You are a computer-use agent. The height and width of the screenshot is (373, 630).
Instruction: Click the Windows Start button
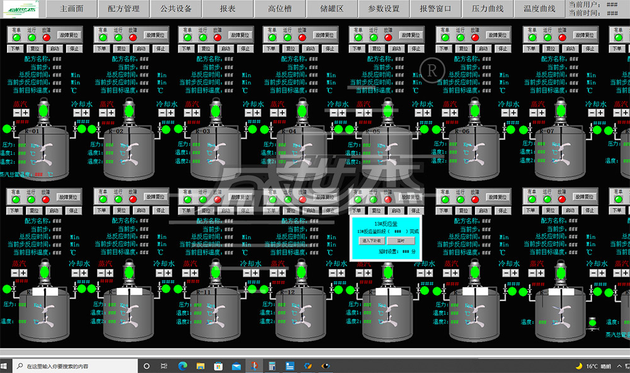point(8,366)
